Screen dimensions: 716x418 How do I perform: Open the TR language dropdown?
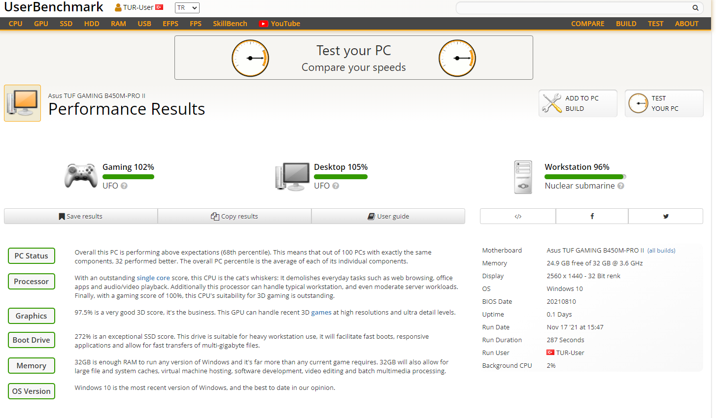(x=187, y=8)
